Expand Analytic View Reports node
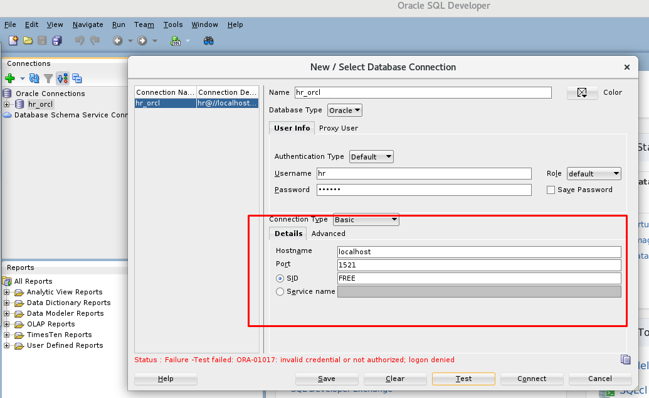Viewport: 649px width, 398px height. [x=7, y=292]
